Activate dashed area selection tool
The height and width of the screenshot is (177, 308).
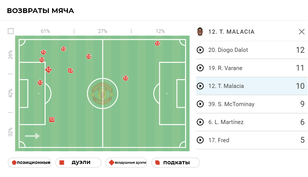(x=11, y=31)
